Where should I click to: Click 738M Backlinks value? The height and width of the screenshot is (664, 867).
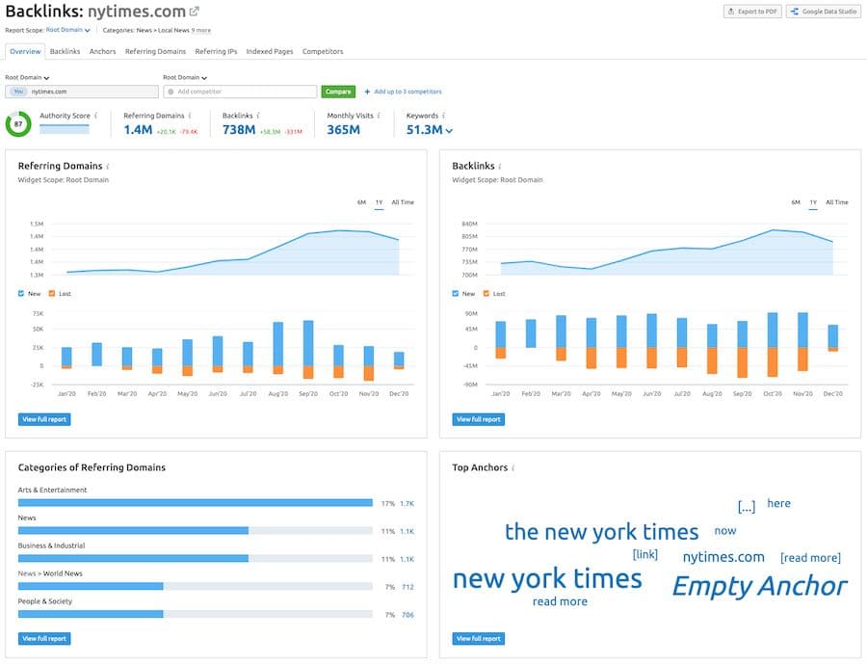(239, 130)
